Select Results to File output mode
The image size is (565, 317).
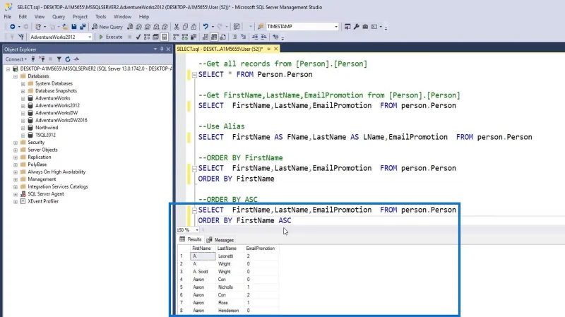coord(222,37)
